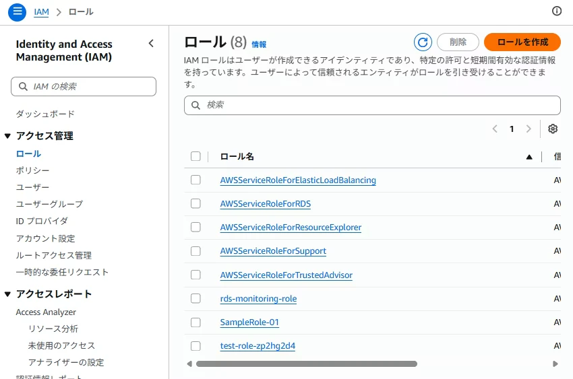The width and height of the screenshot is (573, 379).
Task: Open ダッシュボード in side navigation
Action: (x=45, y=114)
